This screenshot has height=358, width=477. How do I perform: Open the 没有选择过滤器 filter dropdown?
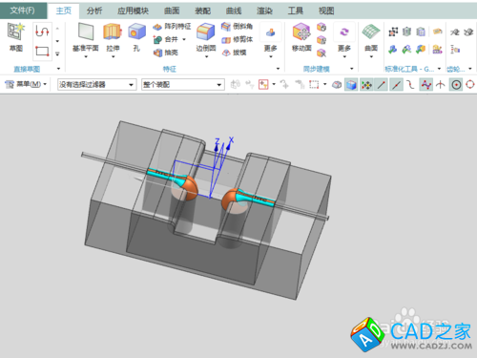tap(97, 85)
